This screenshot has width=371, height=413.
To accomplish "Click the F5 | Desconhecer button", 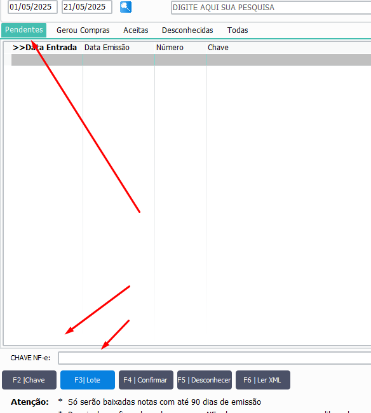I will pos(205,380).
